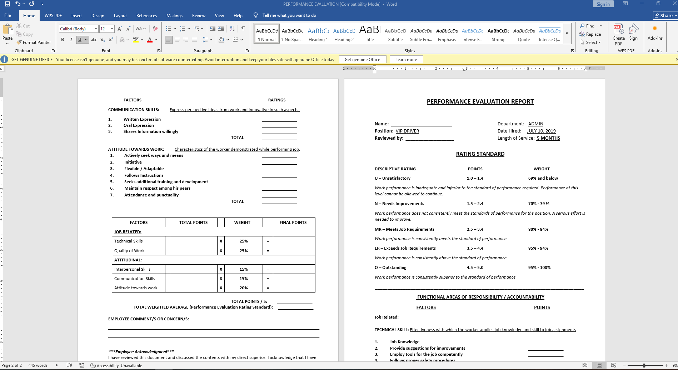Center align the text
678x370 pixels.
177,40
